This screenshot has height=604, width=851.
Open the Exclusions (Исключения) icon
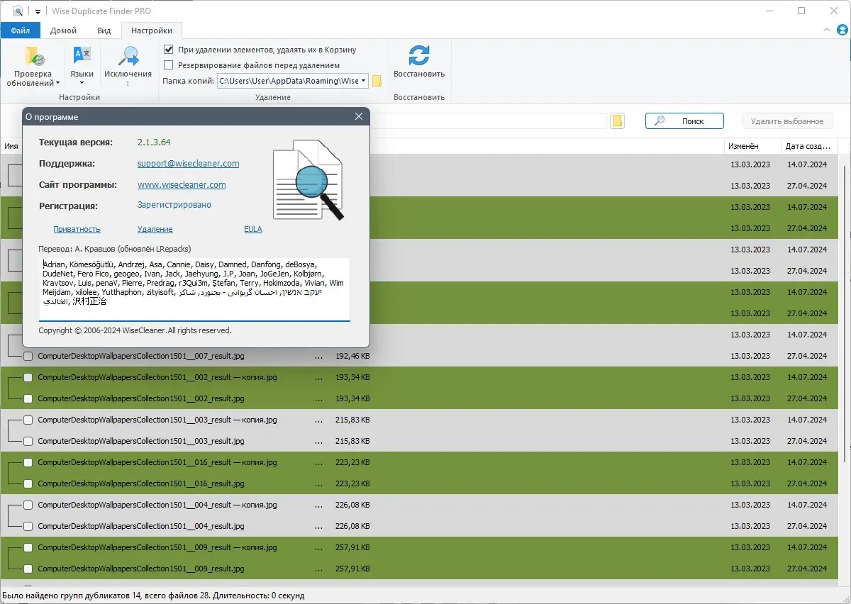tap(128, 57)
